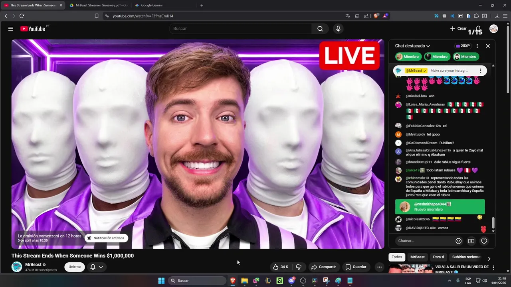Close the live chat panel
This screenshot has width=511, height=287.
[488, 46]
